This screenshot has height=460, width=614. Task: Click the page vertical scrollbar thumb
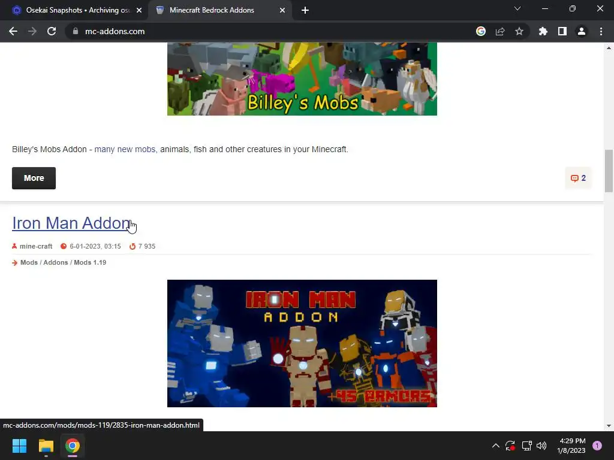coord(609,171)
